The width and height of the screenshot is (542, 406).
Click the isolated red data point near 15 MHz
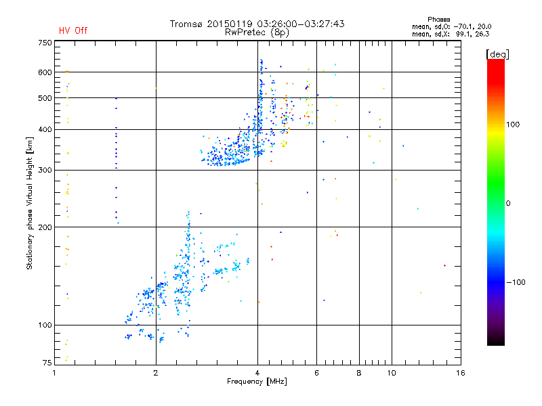pyautogui.click(x=445, y=265)
